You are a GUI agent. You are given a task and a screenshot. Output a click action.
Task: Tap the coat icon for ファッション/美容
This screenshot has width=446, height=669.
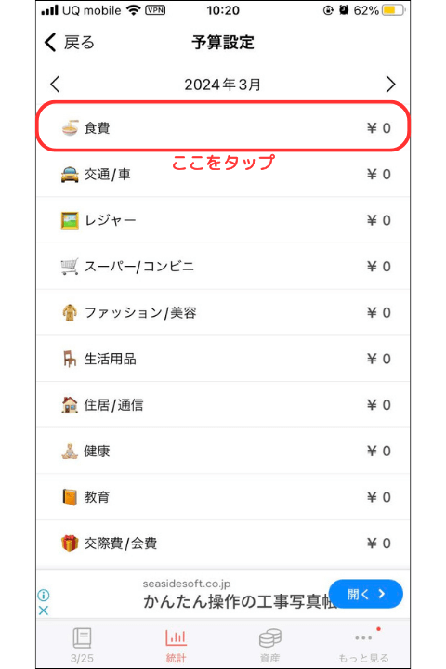coord(70,312)
